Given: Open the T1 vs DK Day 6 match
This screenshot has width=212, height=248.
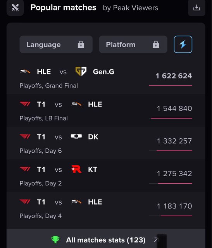Looking at the screenshot, I should coord(106,143).
